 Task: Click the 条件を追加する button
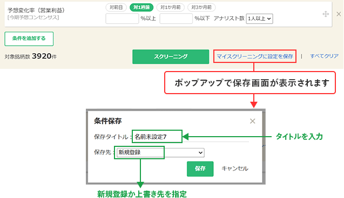coord(29,39)
